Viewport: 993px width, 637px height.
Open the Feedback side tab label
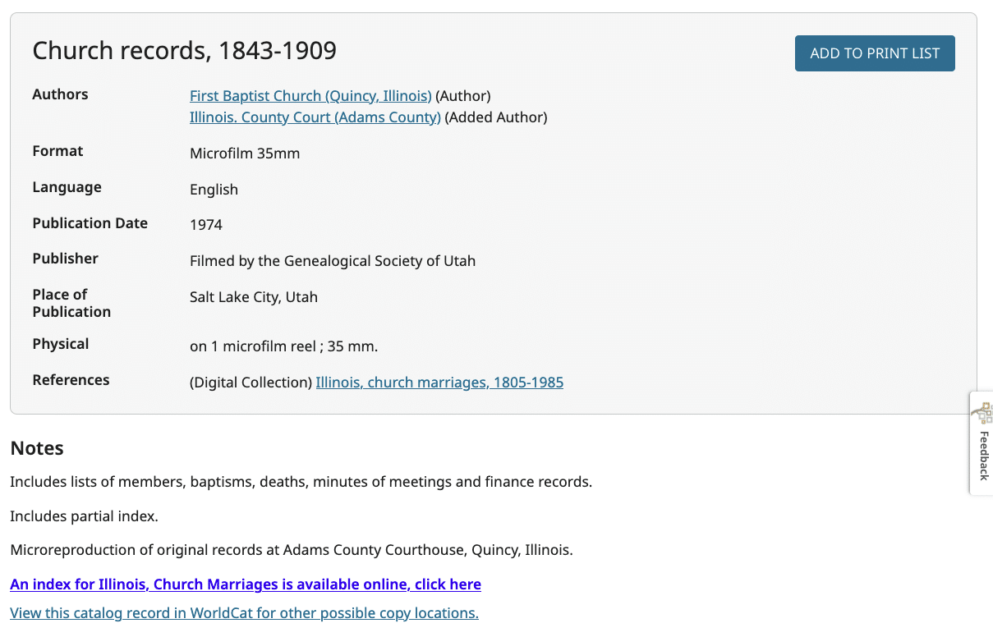(x=984, y=456)
